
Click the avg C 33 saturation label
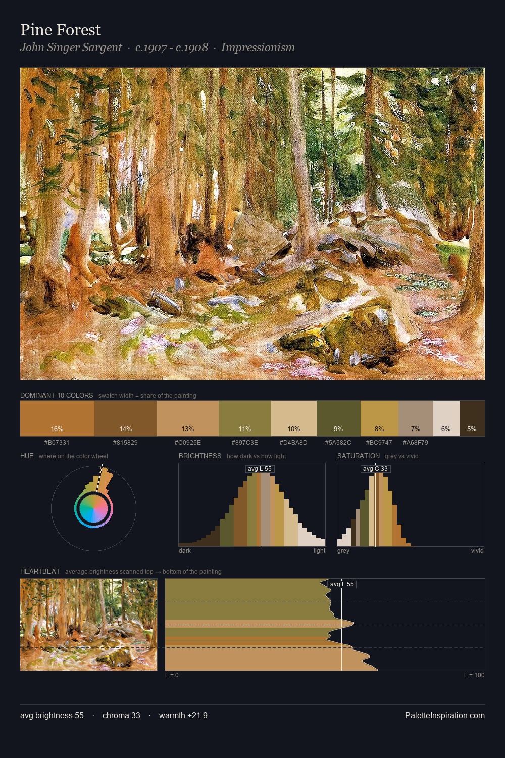coord(375,469)
